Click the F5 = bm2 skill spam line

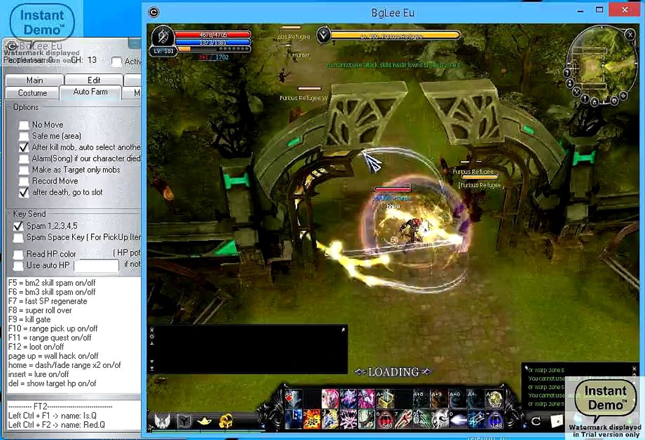pos(52,283)
